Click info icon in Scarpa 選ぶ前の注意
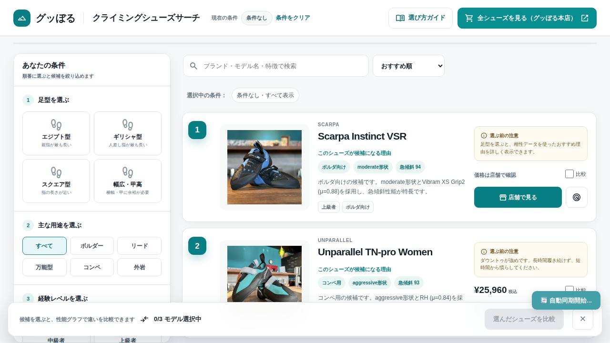The width and height of the screenshot is (610, 343). [484, 136]
